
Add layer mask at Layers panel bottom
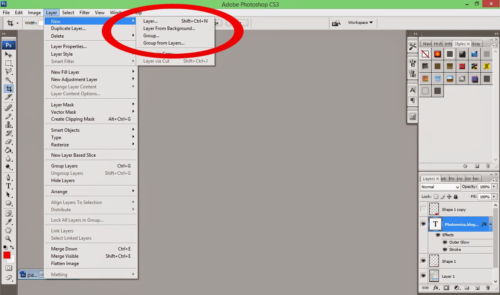pyautogui.click(x=446, y=288)
